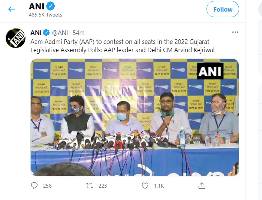Follow the ANI account

223,9
